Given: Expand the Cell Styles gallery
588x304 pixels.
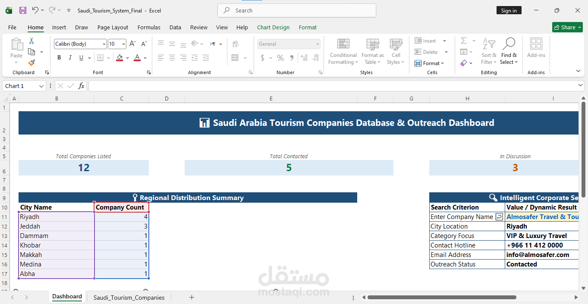Looking at the screenshot, I should 396,52.
